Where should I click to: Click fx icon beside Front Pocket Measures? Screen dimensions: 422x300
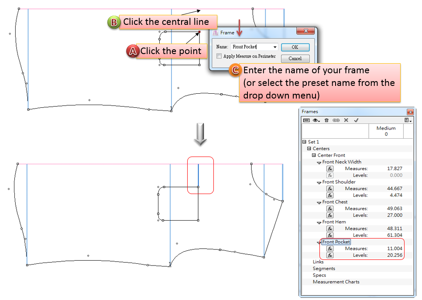click(x=330, y=249)
